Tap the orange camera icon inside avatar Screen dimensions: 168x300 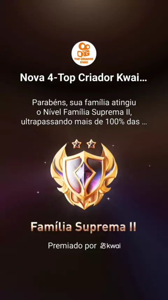pyautogui.click(x=84, y=50)
